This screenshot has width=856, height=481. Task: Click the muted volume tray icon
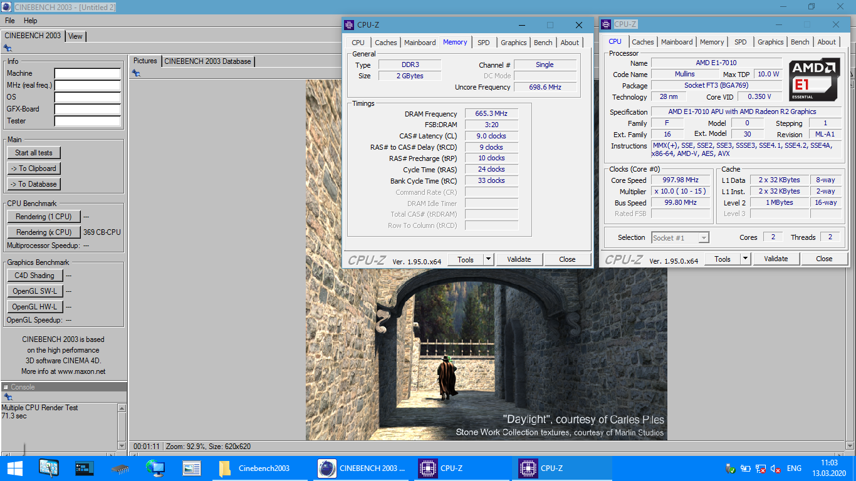coord(775,468)
